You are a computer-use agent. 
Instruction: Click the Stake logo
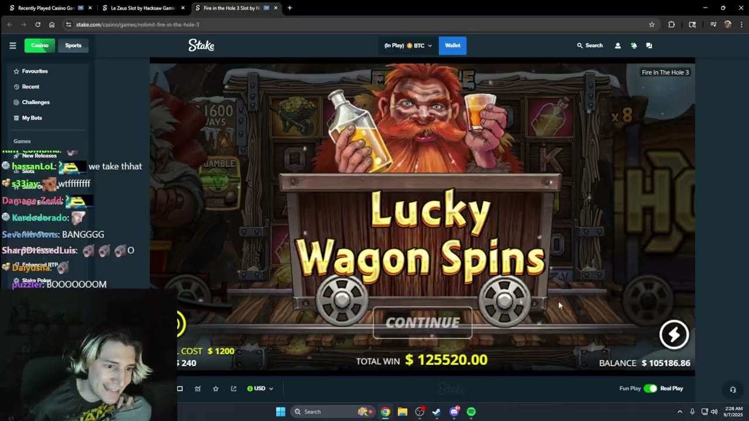pos(201,46)
